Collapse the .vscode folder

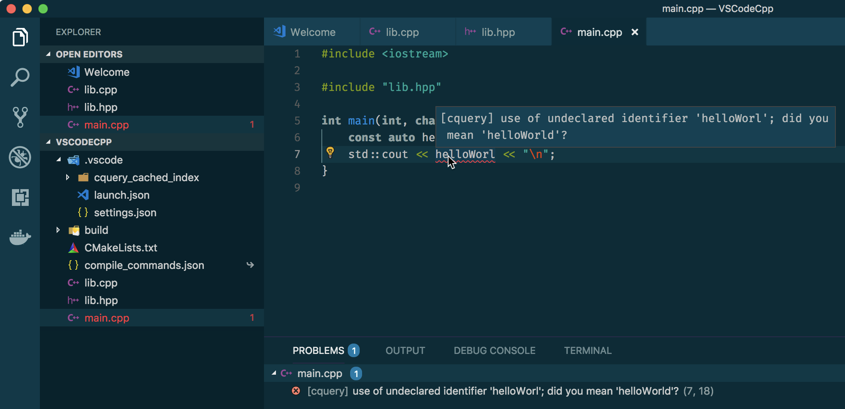[x=58, y=160]
